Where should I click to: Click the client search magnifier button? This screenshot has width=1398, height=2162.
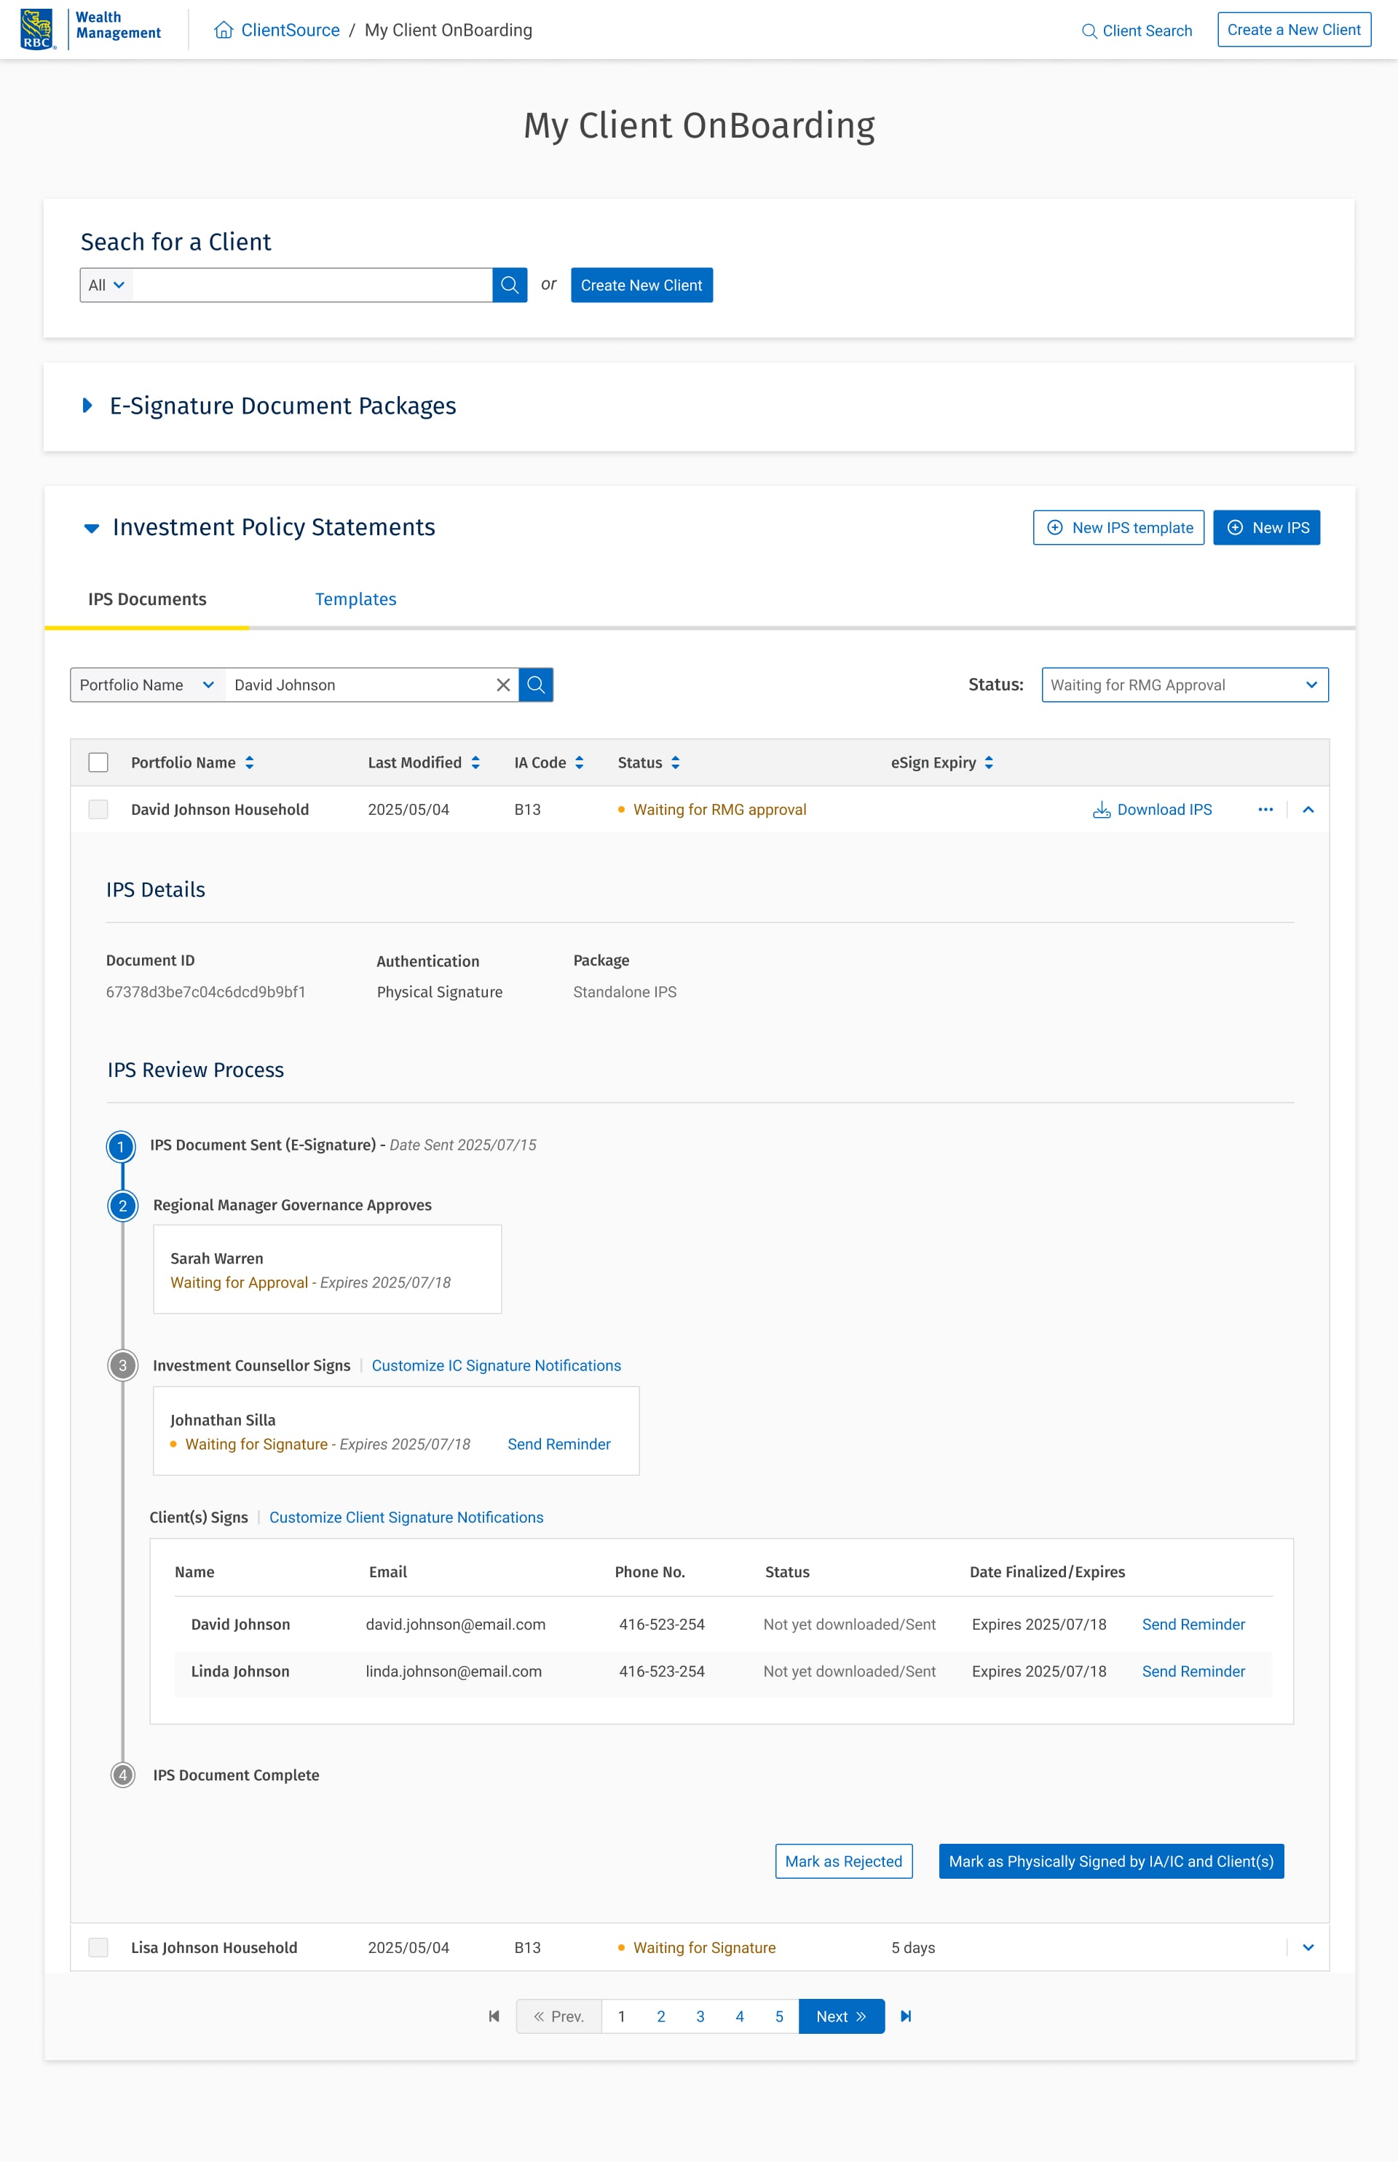pyautogui.click(x=509, y=285)
